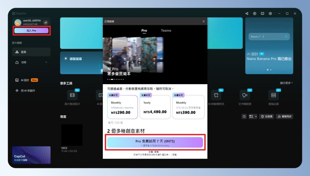Switch to the Pro tab
This screenshot has width=310, height=176.
coord(144,31)
